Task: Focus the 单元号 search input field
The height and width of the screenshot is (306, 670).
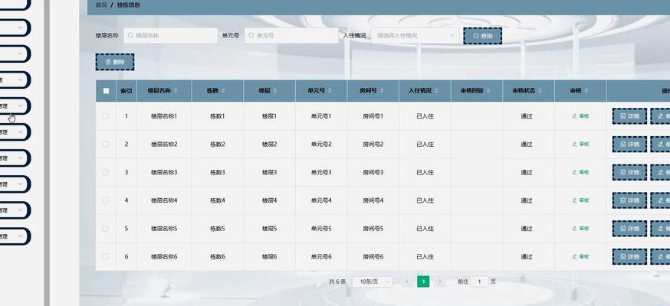Action: [291, 36]
